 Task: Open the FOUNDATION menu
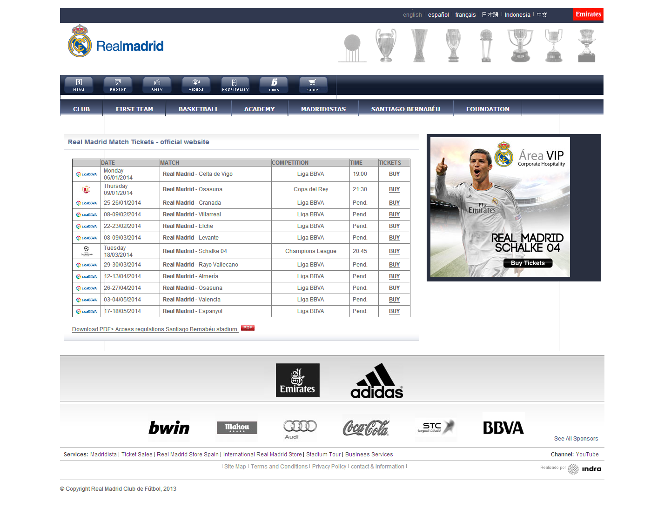tap(488, 109)
